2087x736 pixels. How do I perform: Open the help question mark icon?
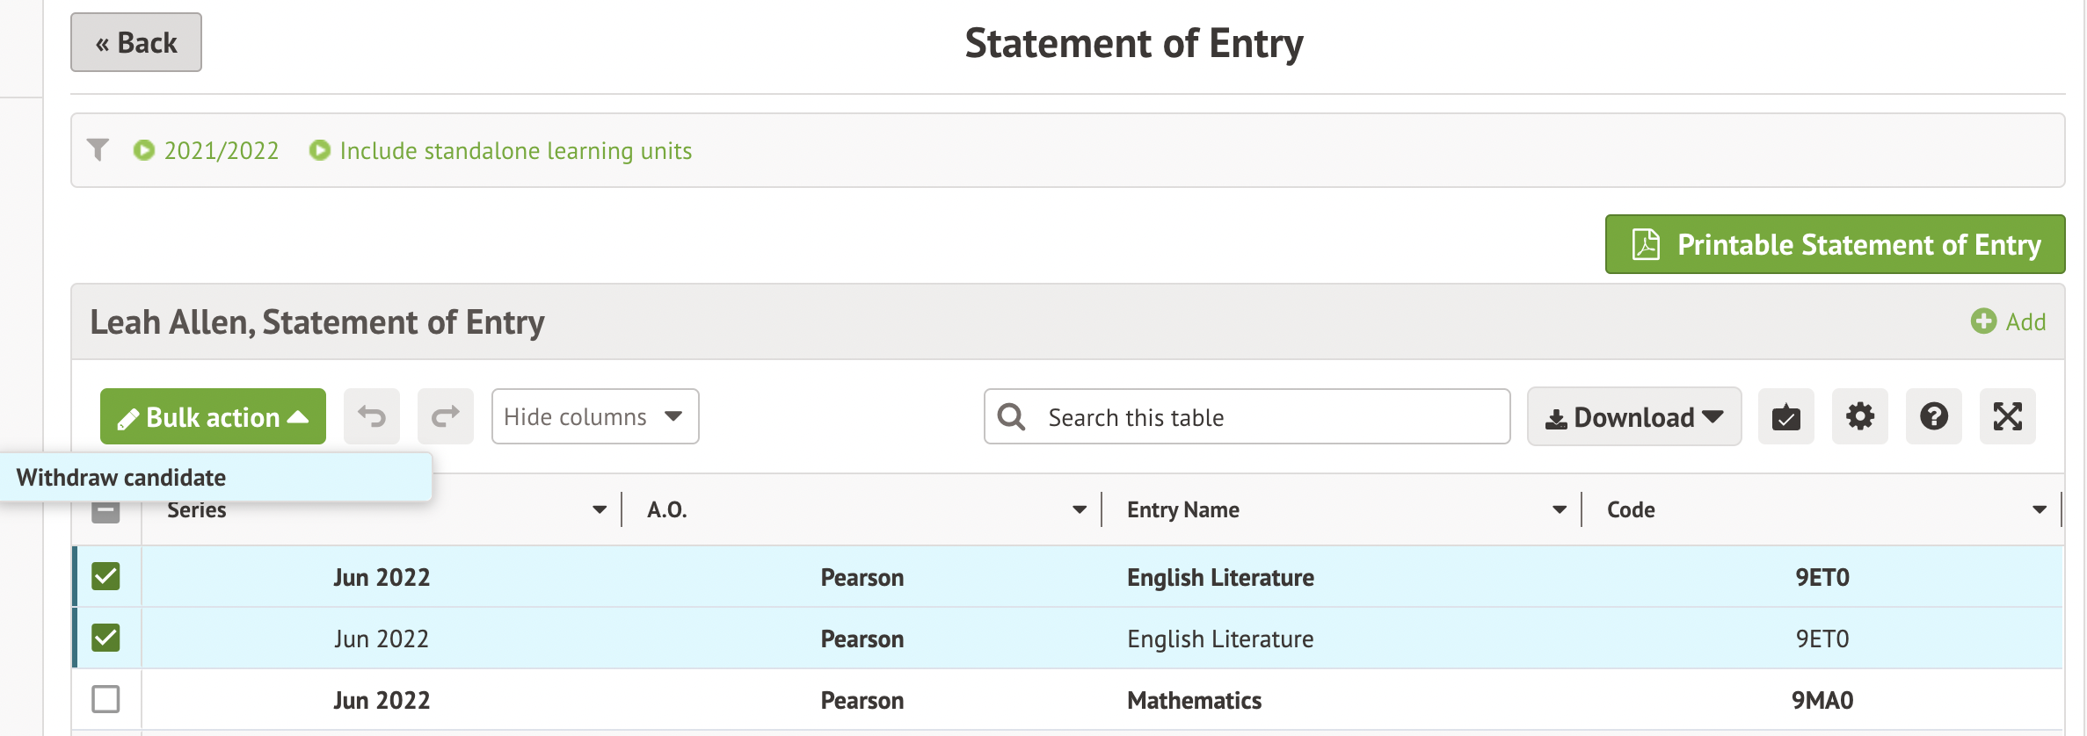point(1933,416)
